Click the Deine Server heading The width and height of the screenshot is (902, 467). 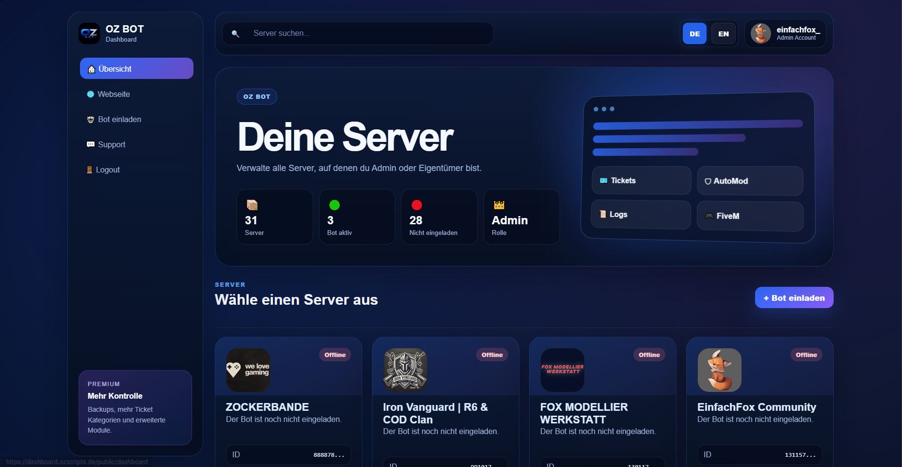(345, 137)
